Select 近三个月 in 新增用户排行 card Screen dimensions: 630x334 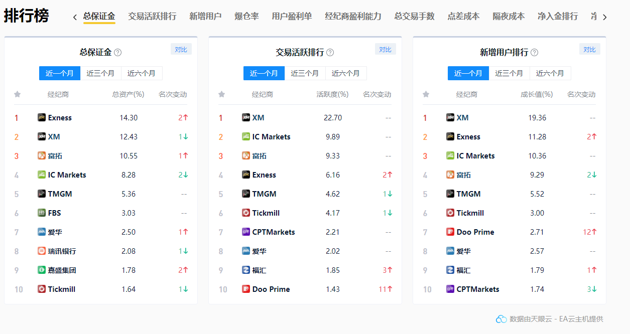(509, 73)
